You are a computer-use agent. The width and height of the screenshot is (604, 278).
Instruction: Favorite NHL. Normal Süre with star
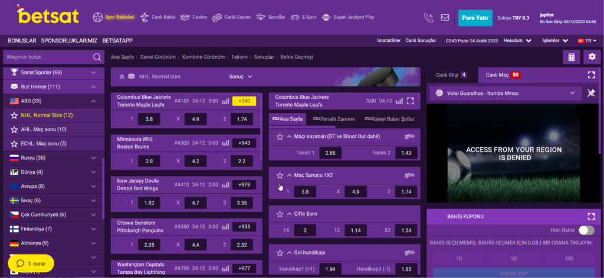click(14, 115)
